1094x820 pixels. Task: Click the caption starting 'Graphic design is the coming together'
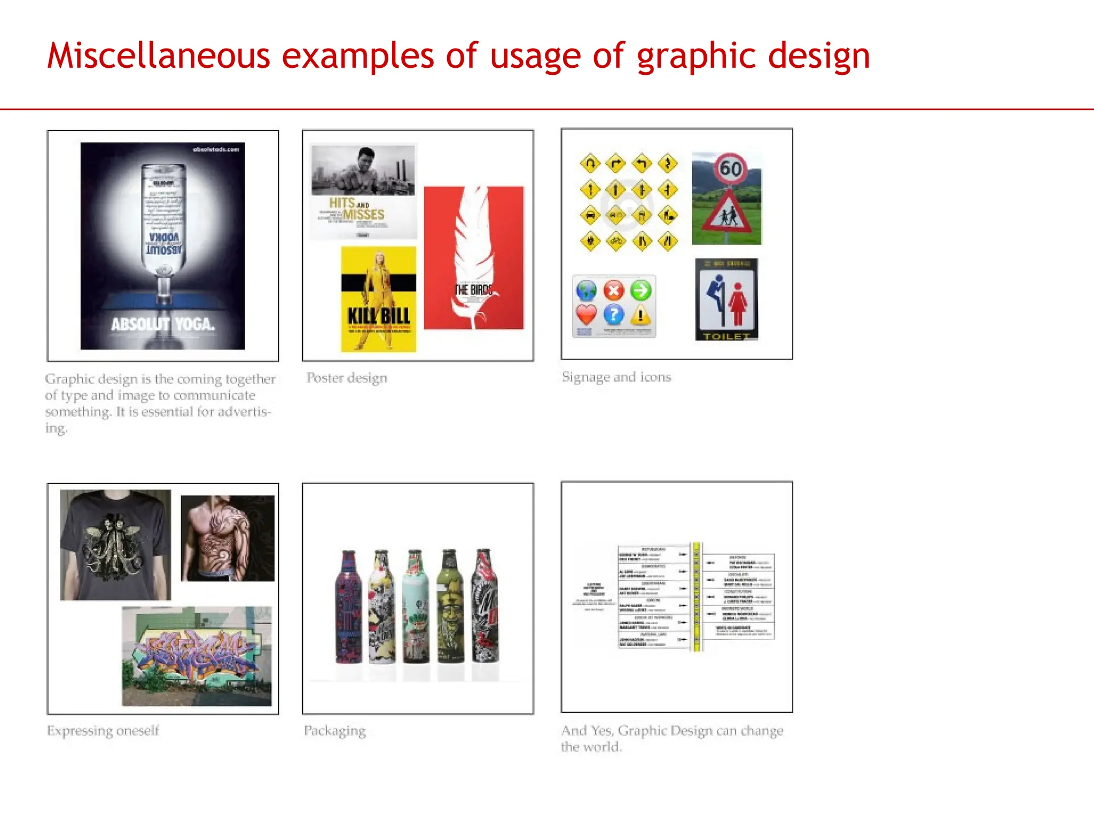pyautogui.click(x=160, y=403)
